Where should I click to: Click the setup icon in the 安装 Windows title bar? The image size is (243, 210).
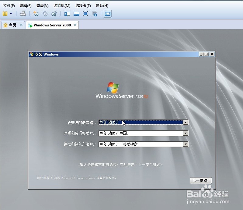click(x=31, y=54)
